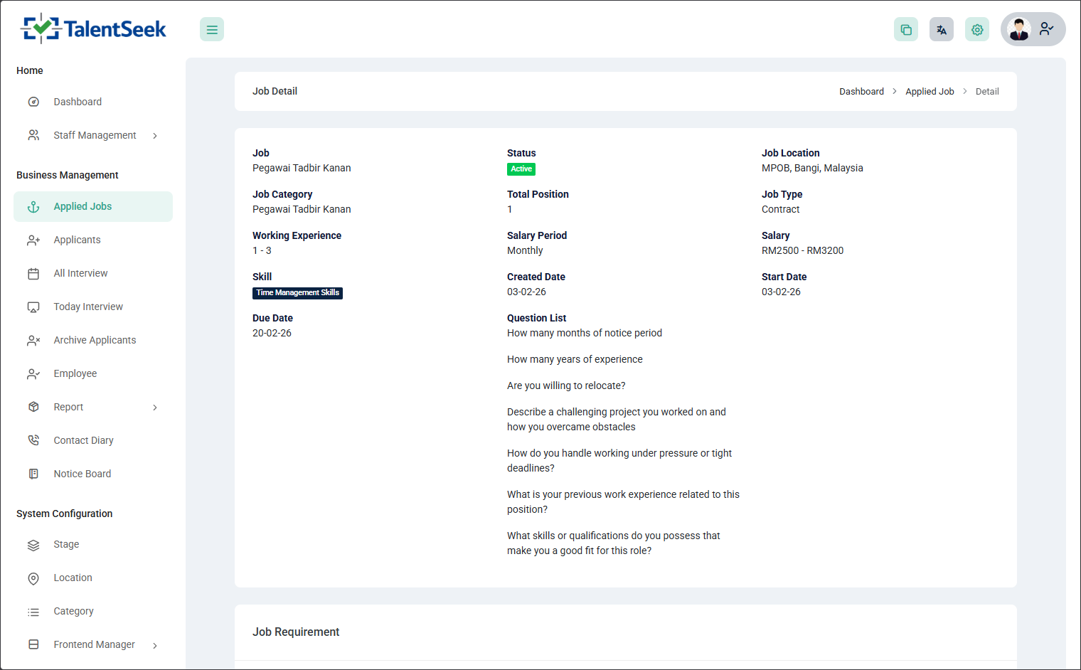Open Applicants from the sidebar
Viewport: 1081px width, 670px height.
click(77, 240)
